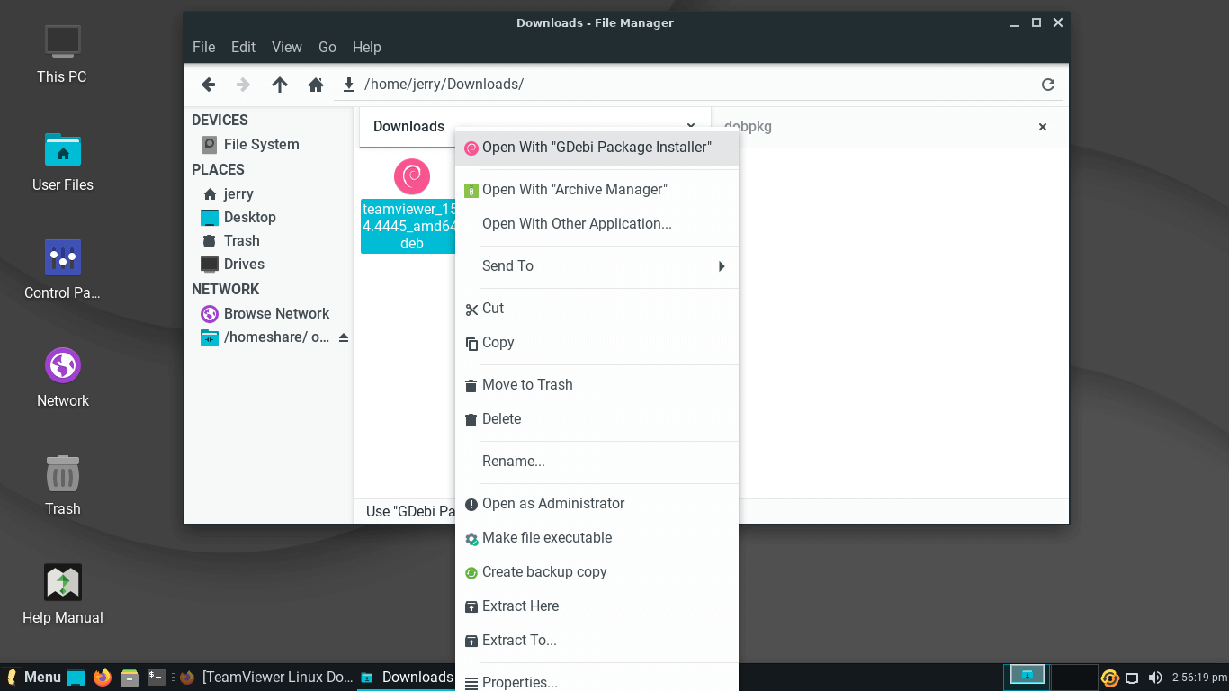Screen dimensions: 1229x691
Task: Click the home folder icon in toolbar
Action: click(x=316, y=85)
